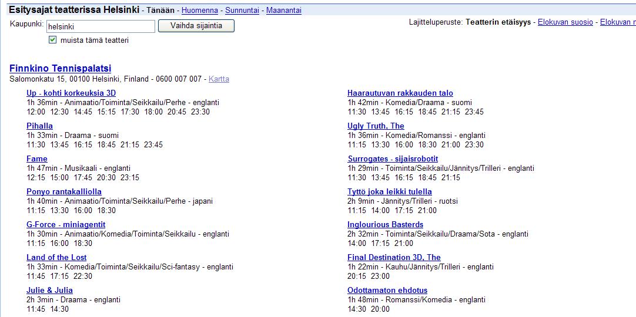Viewport: 636px width, 317px height.
Task: Open 'Surrogates - sijaisrobotit' movie link
Action: pos(393,158)
